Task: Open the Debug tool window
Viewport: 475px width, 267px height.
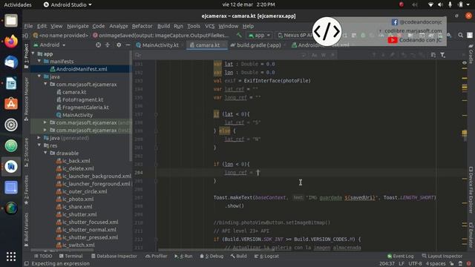Action: click(212, 256)
